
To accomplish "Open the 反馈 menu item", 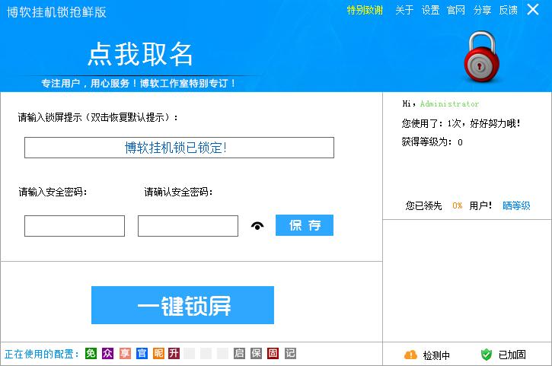I will pos(509,10).
